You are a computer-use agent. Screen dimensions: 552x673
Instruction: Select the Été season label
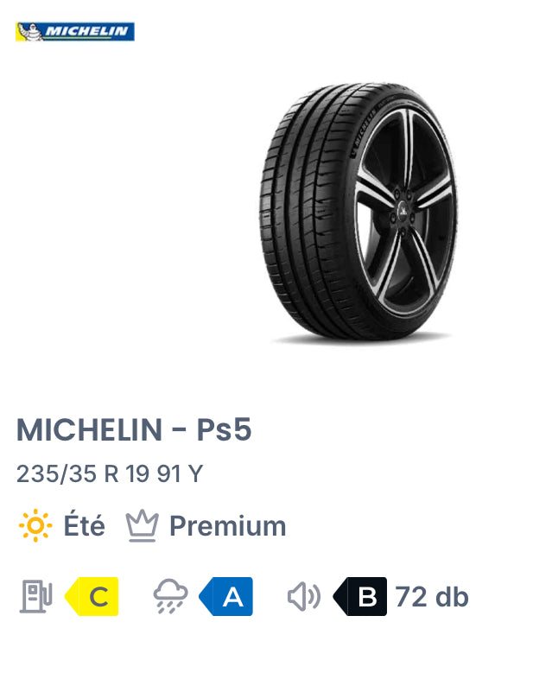click(x=85, y=526)
